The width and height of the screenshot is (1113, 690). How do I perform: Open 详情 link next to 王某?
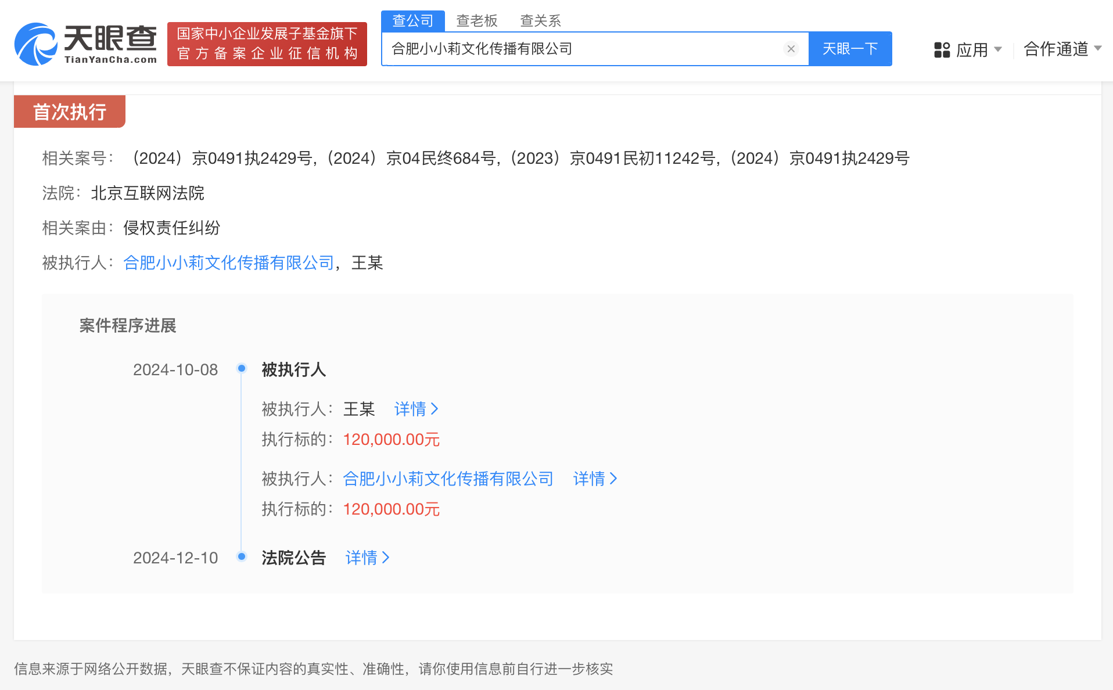[x=416, y=409]
